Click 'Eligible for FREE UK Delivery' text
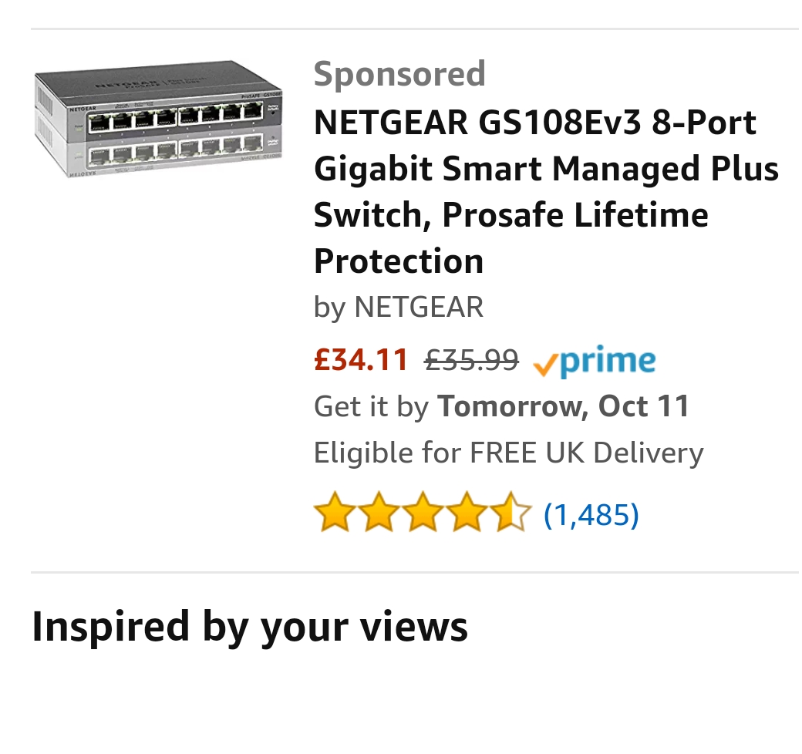Image resolution: width=802 pixels, height=754 pixels. point(508,453)
